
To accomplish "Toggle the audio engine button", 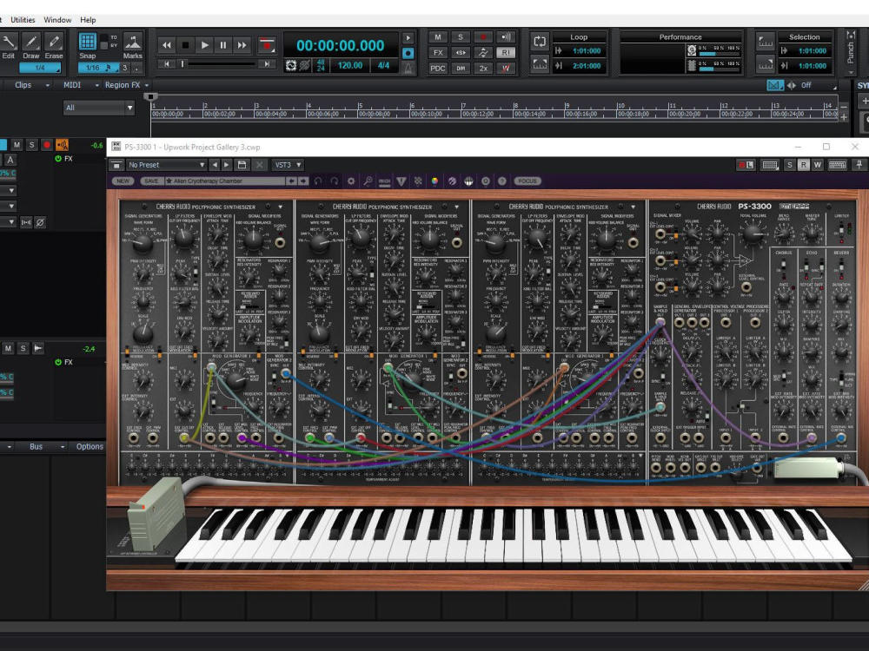I will [x=291, y=66].
